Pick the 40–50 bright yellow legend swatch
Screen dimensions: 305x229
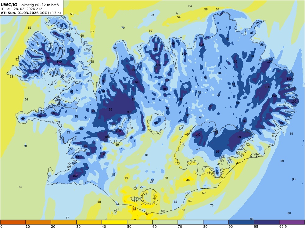click(114, 222)
